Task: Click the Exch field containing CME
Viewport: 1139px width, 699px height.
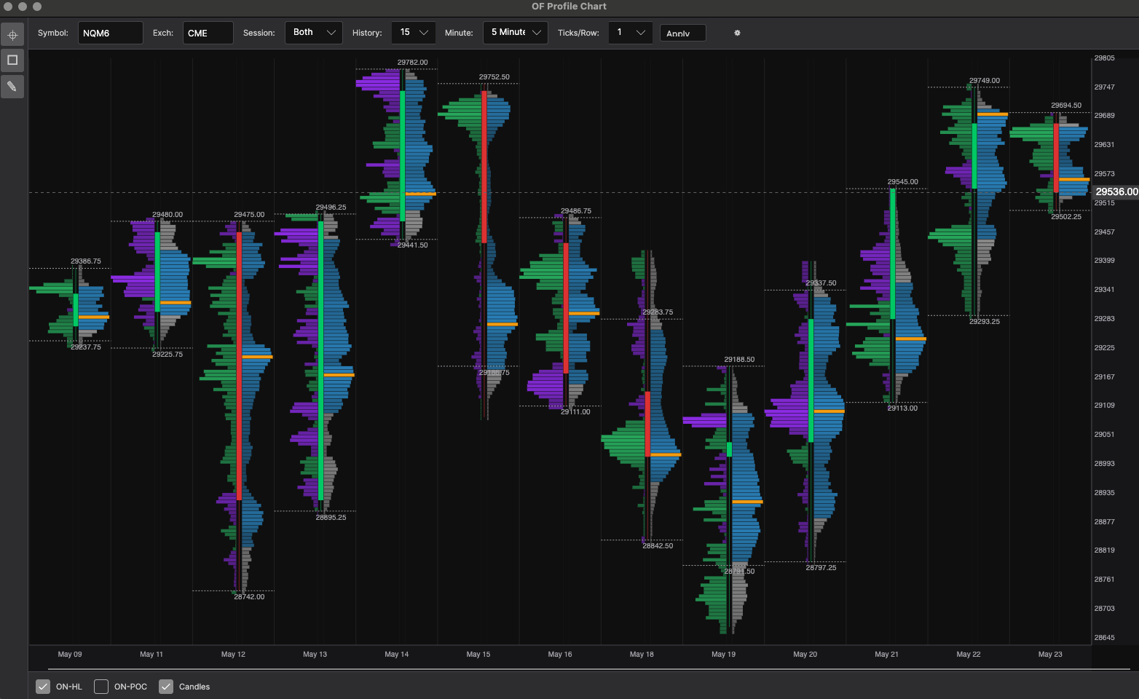Action: point(208,33)
